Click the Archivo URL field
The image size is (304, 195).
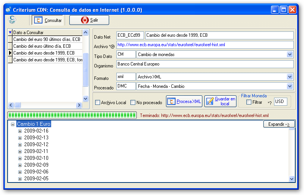click(x=205, y=45)
